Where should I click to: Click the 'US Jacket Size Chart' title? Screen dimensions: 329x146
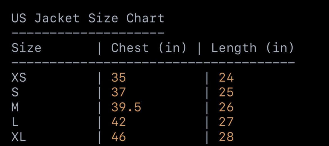(x=88, y=19)
